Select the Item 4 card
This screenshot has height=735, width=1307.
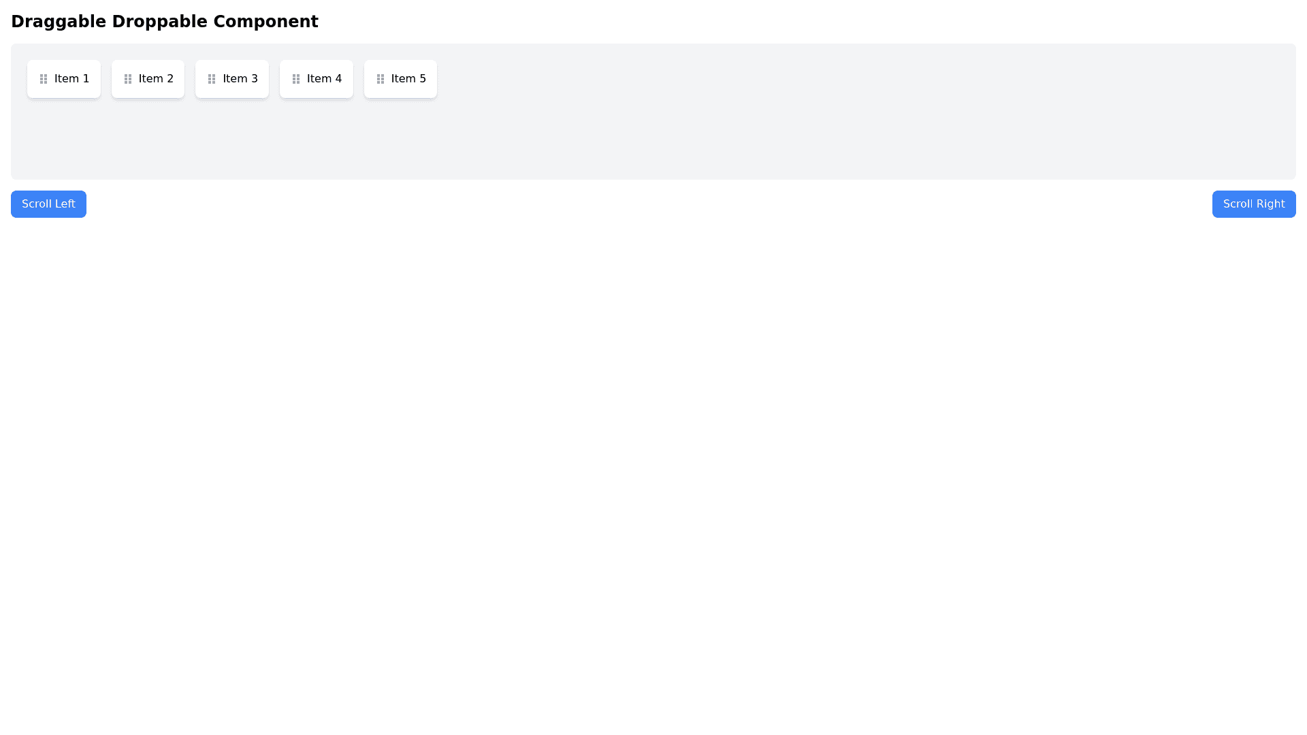316,79
